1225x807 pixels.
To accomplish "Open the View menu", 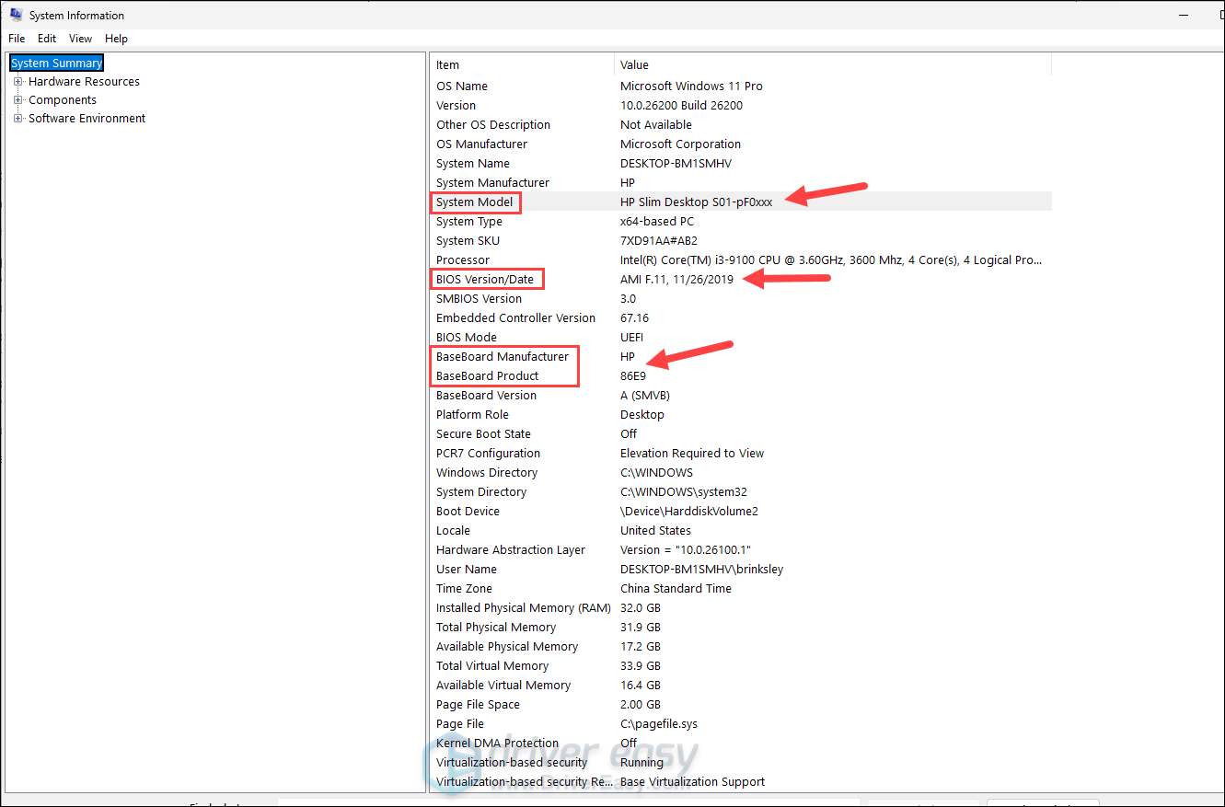I will 81,39.
